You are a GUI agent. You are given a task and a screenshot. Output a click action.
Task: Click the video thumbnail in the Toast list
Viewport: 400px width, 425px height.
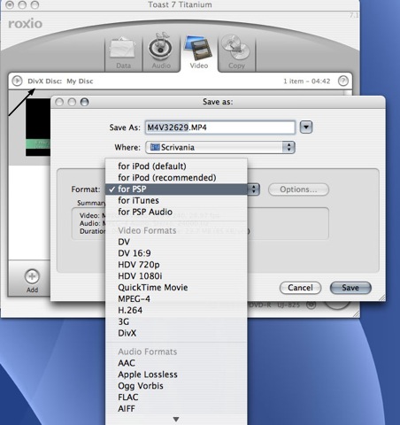[38, 127]
